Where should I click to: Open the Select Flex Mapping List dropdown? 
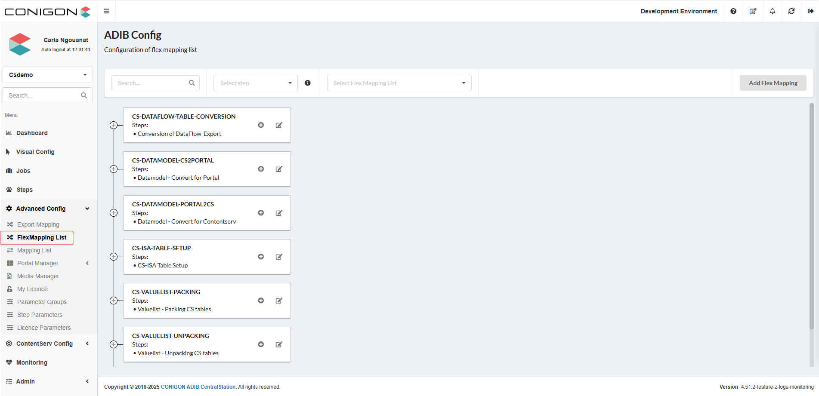[x=399, y=83]
